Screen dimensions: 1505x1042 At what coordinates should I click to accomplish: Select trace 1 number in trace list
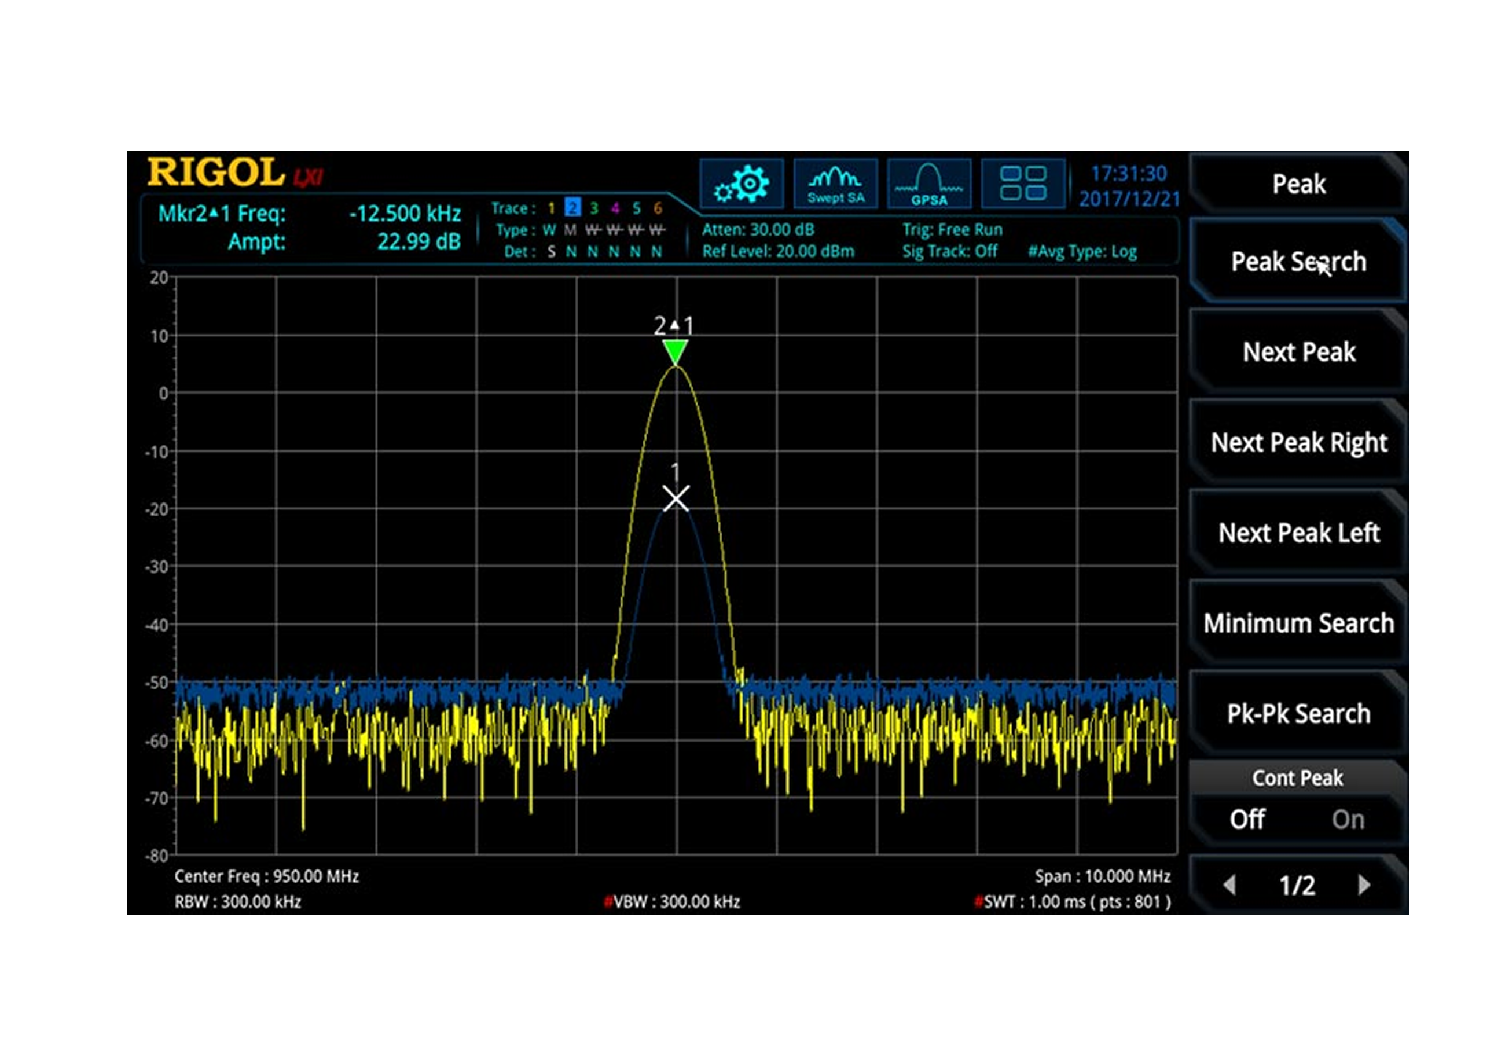point(551,208)
